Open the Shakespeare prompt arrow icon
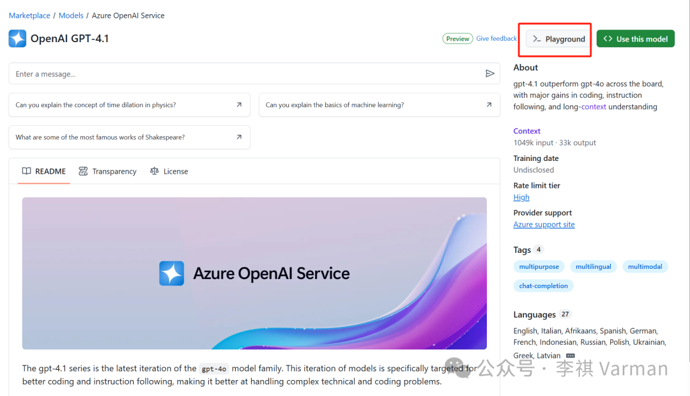This screenshot has height=396, width=690. click(239, 137)
